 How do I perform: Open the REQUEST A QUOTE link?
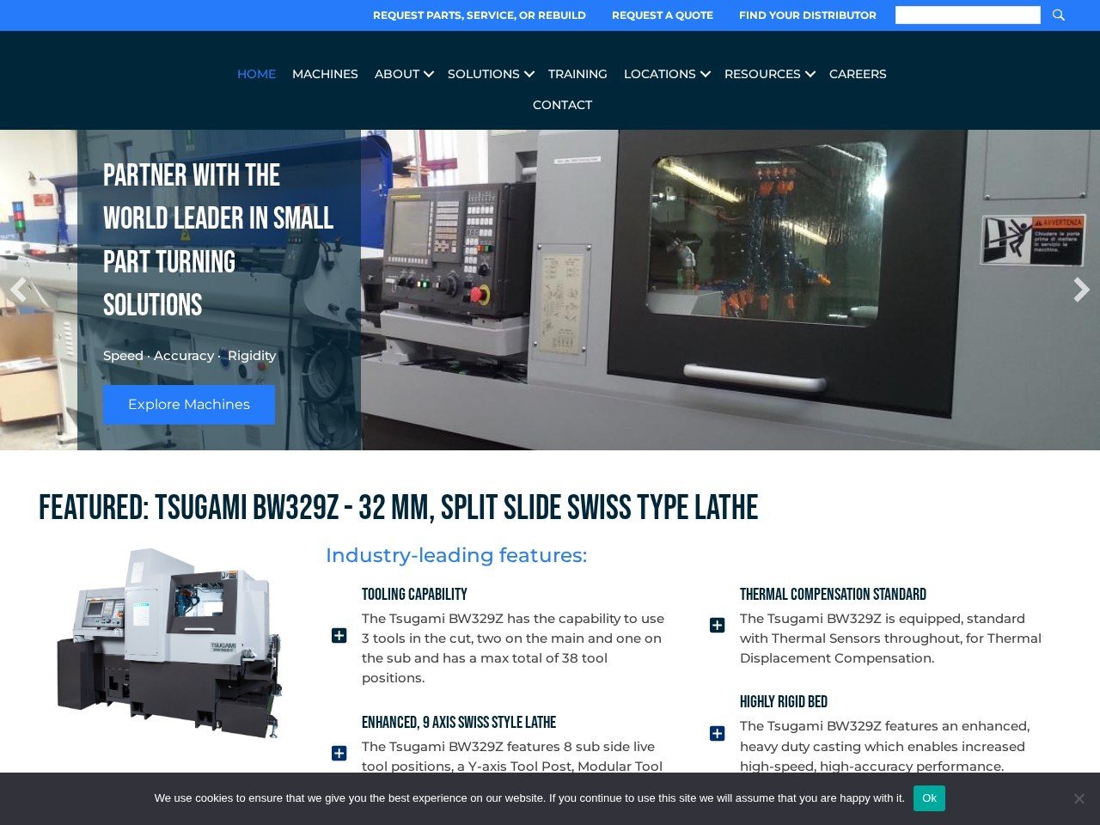click(662, 15)
